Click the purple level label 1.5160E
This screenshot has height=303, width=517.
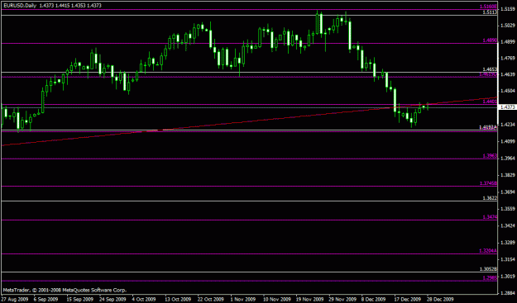488,7
